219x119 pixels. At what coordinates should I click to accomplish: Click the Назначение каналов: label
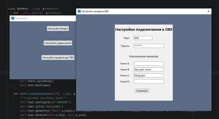(x=144, y=56)
